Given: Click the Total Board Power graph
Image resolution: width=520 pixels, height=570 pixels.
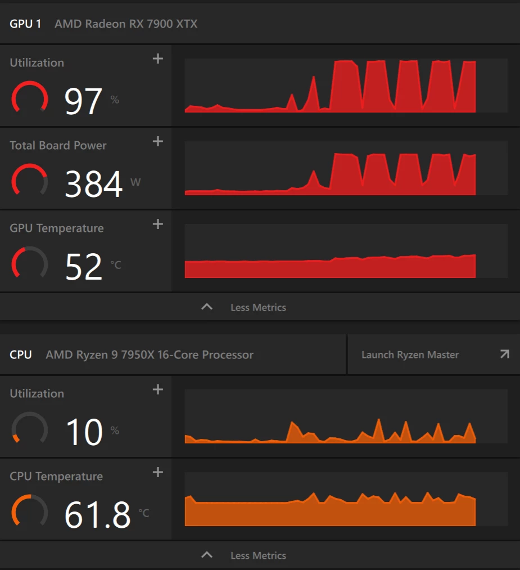Looking at the screenshot, I should [346, 168].
